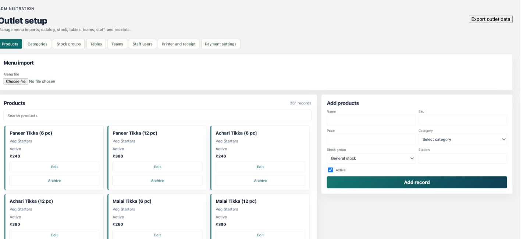Edit Paneer Tikka (12 pc) product

(x=157, y=167)
